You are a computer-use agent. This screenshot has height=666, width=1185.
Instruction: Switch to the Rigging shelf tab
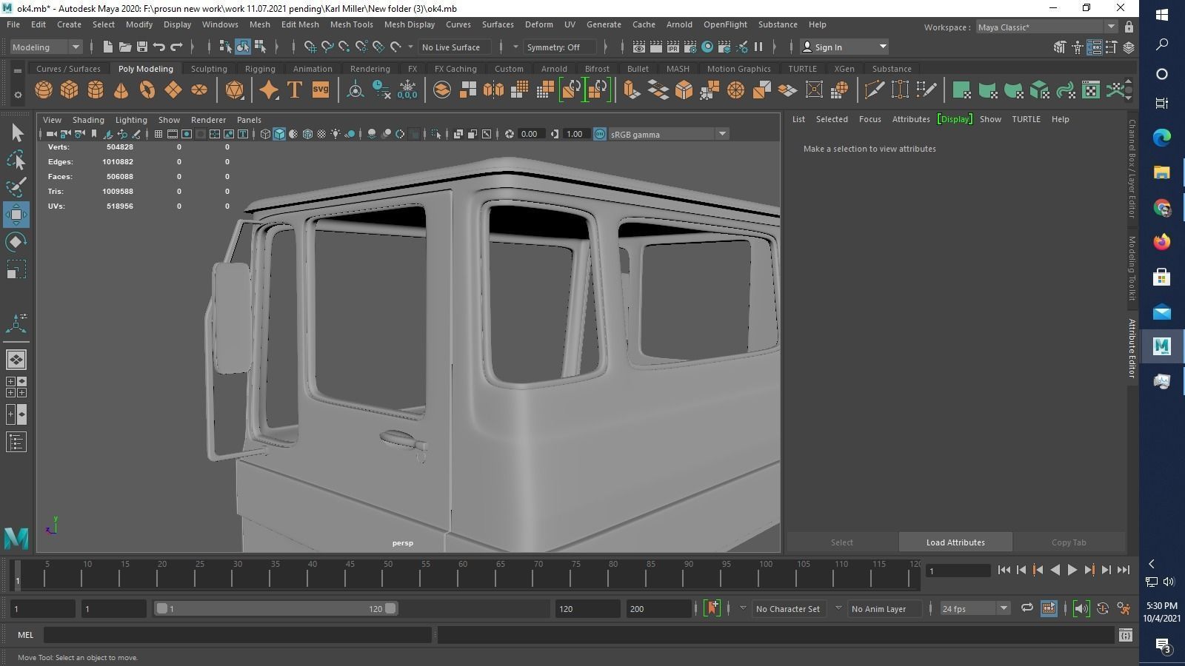click(x=260, y=69)
